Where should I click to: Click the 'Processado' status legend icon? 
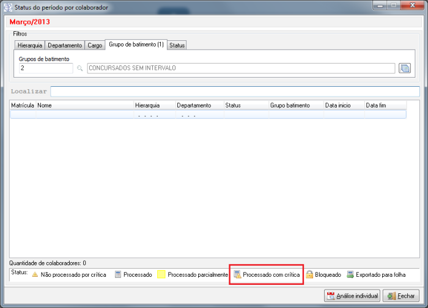click(119, 275)
